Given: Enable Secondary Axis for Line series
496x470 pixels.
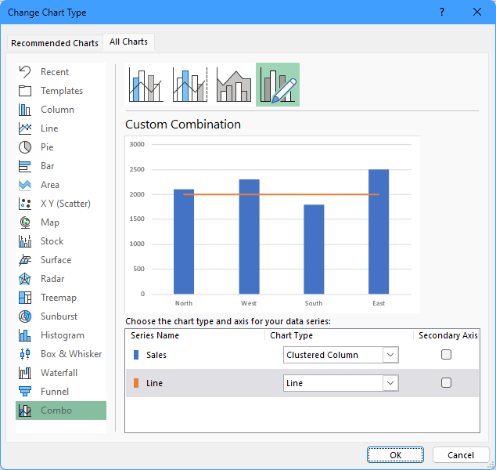Looking at the screenshot, I should [x=446, y=383].
